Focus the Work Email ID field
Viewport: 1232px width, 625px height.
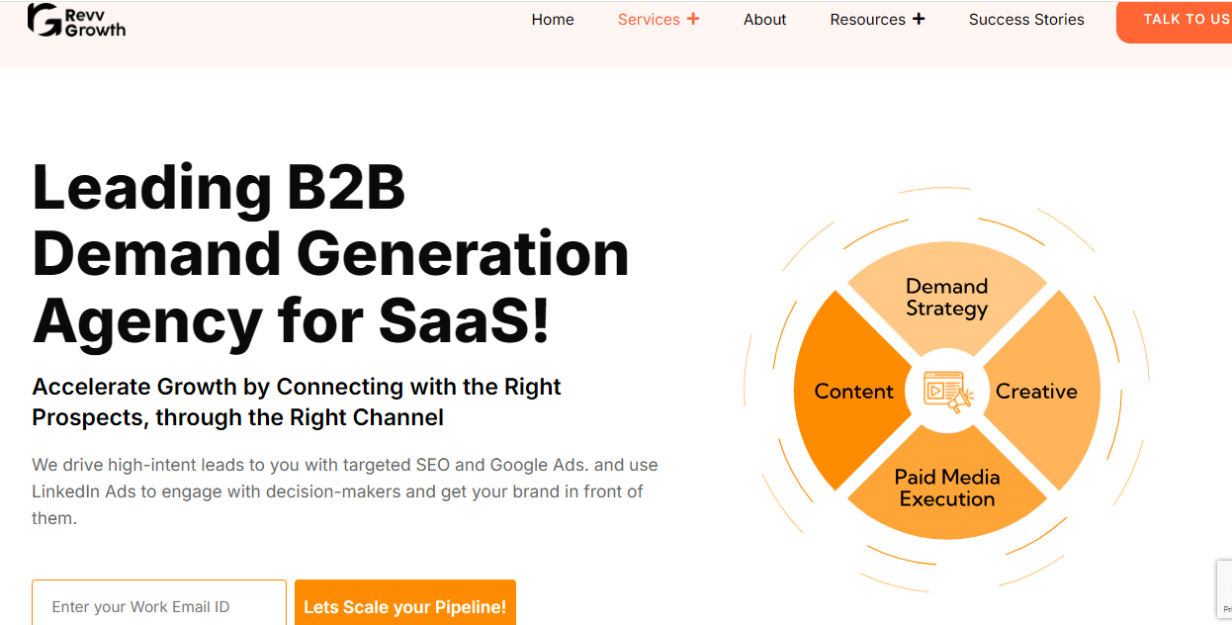pos(159,606)
